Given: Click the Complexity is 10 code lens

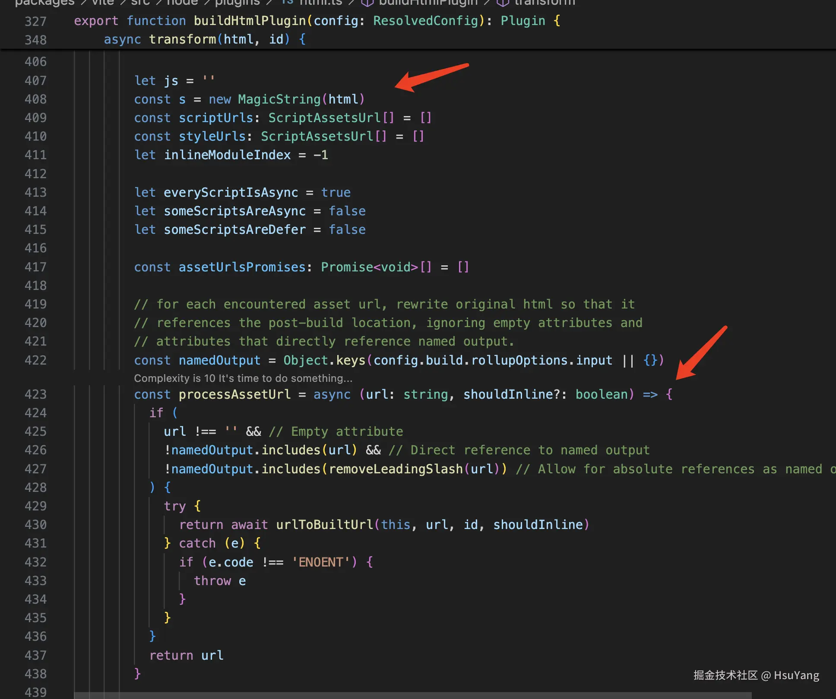Looking at the screenshot, I should (243, 378).
